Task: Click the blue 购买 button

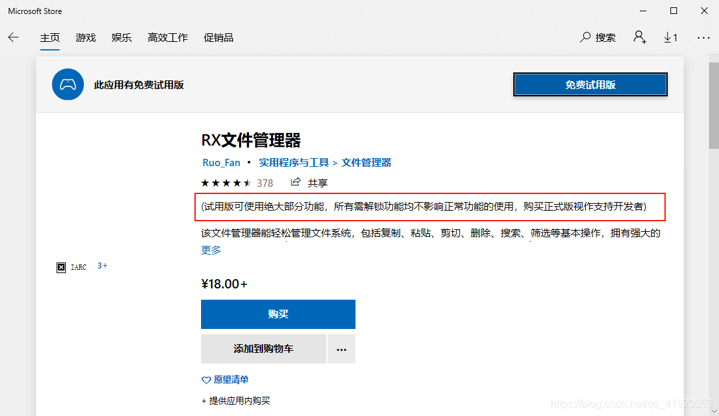Action: pyautogui.click(x=278, y=314)
